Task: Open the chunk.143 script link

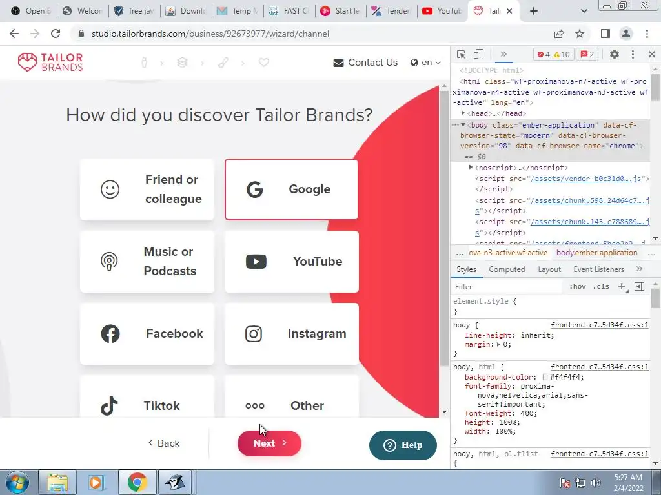Action: [x=589, y=222]
